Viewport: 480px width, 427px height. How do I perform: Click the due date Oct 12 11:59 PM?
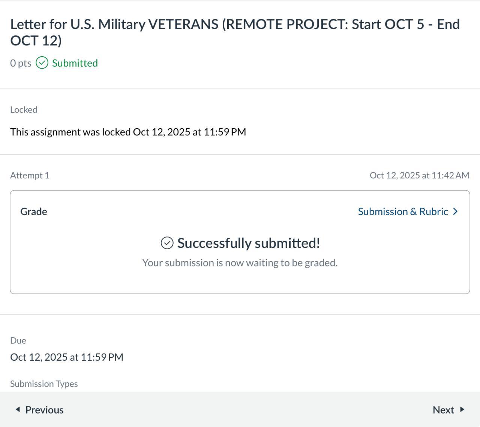[67, 357]
